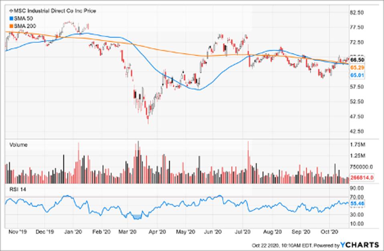Viewport: 384px width, 251px height.
Task: Click the RSI 90.00 axis label
Action: (x=357, y=188)
